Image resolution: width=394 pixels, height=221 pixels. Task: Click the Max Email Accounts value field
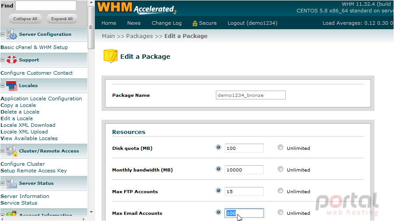click(x=244, y=213)
